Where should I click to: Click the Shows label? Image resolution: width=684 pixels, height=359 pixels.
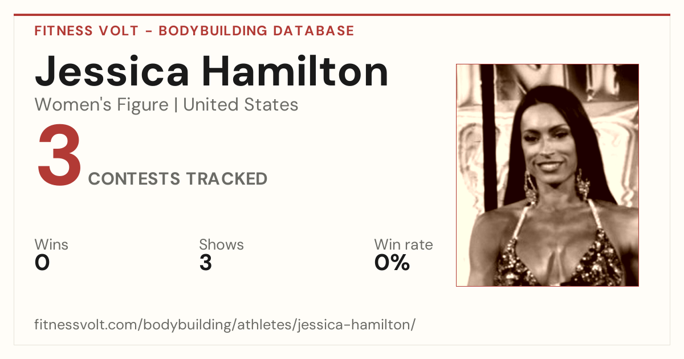click(221, 244)
